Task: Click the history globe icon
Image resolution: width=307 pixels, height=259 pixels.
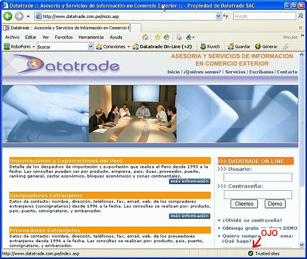Action: [166, 37]
